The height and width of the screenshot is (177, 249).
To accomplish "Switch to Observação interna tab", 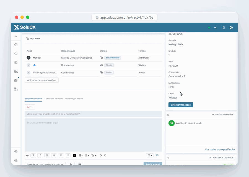I will pyautogui.click(x=74, y=99).
